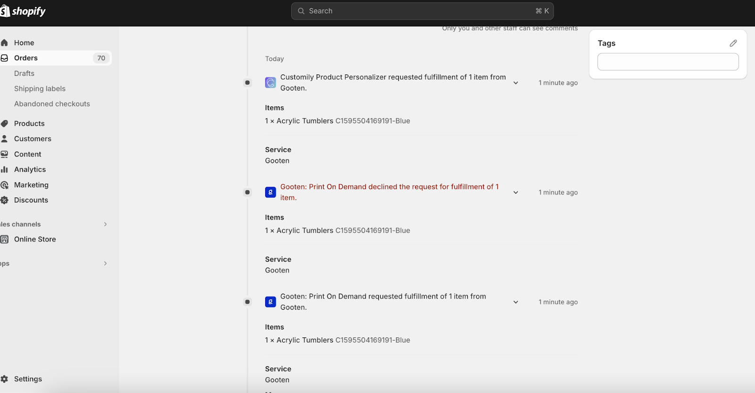
Task: Click the Orders count badge 70
Action: pos(101,58)
